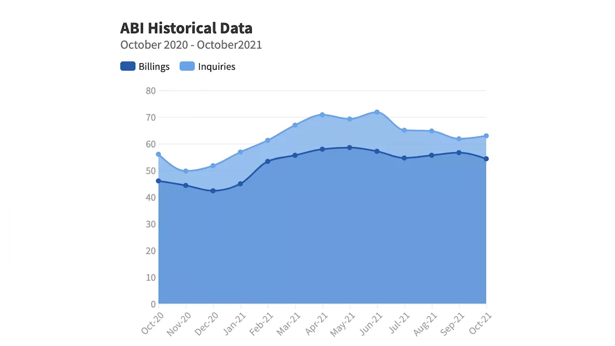The width and height of the screenshot is (615, 346).
Task: Click the Sep-21 x-axis label
Action: pos(452,324)
